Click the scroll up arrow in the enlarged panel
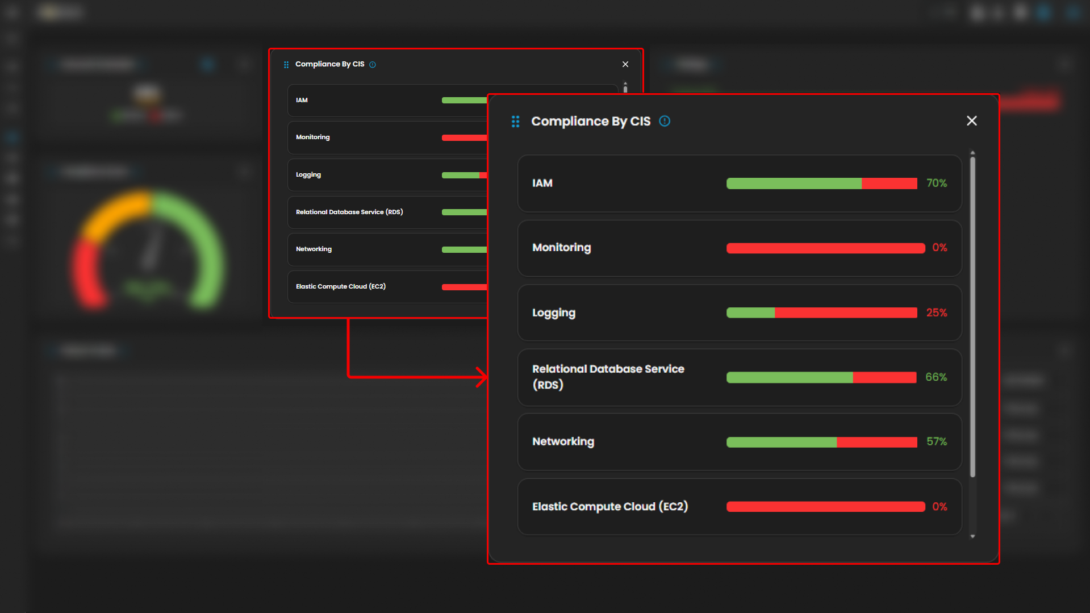 pyautogui.click(x=972, y=153)
